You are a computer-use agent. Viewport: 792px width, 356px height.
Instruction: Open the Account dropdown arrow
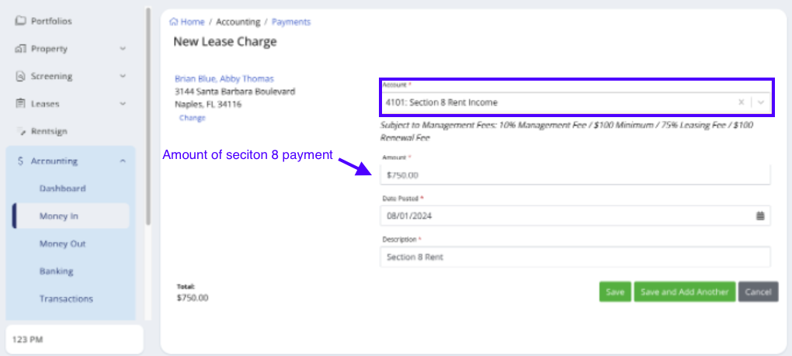coord(762,102)
